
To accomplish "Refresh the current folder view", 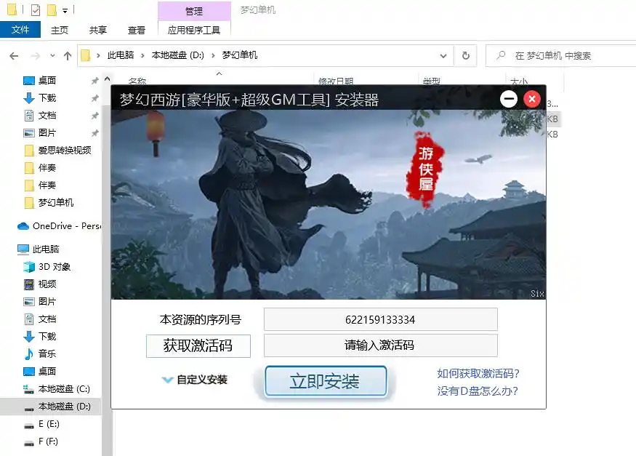I will (465, 55).
